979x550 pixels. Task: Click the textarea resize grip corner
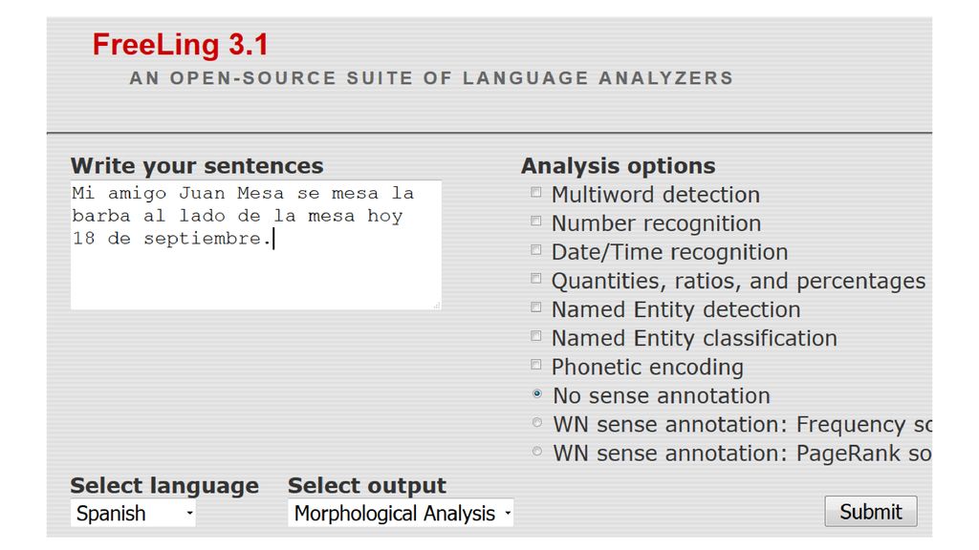[x=436, y=305]
